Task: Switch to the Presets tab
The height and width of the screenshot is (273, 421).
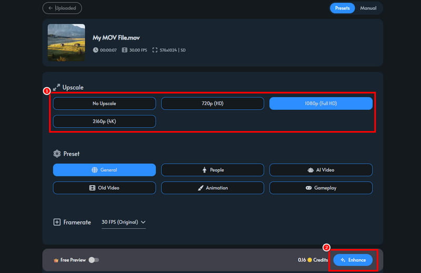Action: point(342,8)
